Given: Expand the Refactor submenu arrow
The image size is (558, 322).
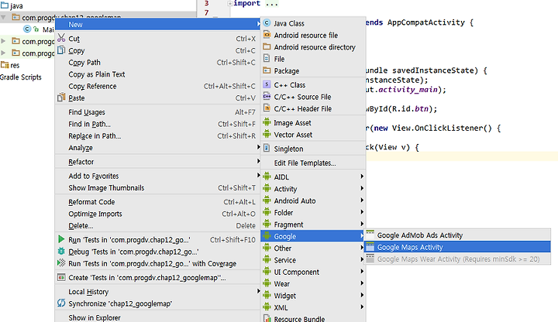Looking at the screenshot, I should [258, 161].
